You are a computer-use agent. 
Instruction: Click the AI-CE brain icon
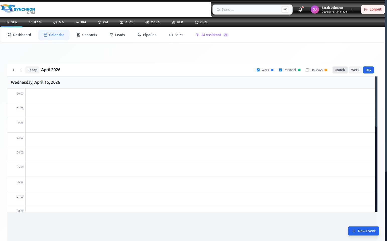[122, 22]
